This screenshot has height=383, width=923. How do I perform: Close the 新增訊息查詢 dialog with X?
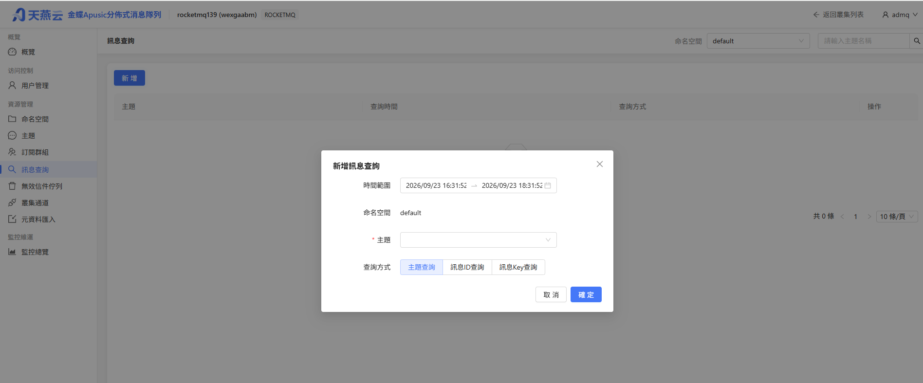(600, 164)
